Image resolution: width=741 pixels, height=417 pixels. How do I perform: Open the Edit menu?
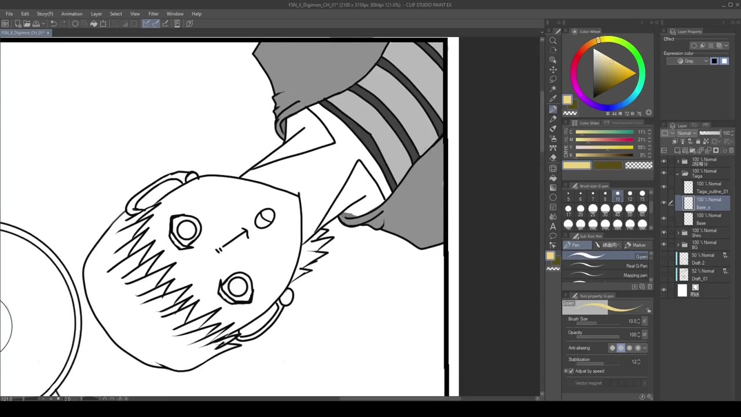[x=25, y=14]
